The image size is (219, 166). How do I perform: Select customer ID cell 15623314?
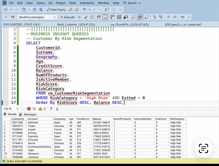[x=19, y=126]
